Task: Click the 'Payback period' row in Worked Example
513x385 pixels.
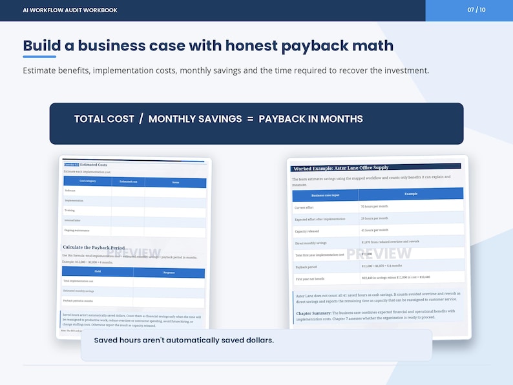Action: click(x=379, y=266)
